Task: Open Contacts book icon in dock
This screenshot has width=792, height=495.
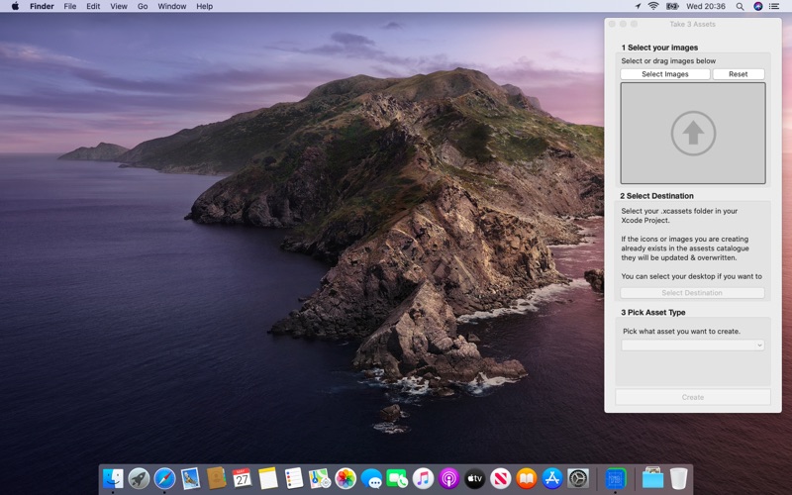Action: click(x=216, y=478)
